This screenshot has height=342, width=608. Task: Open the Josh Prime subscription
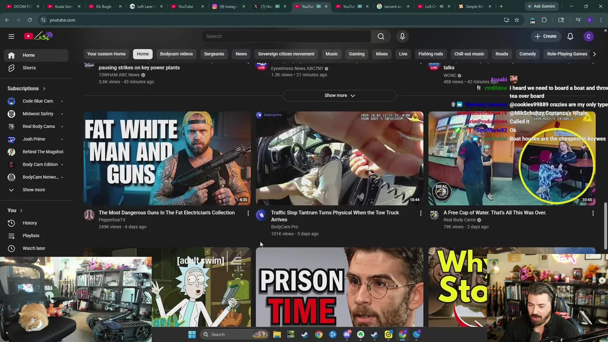(x=36, y=139)
